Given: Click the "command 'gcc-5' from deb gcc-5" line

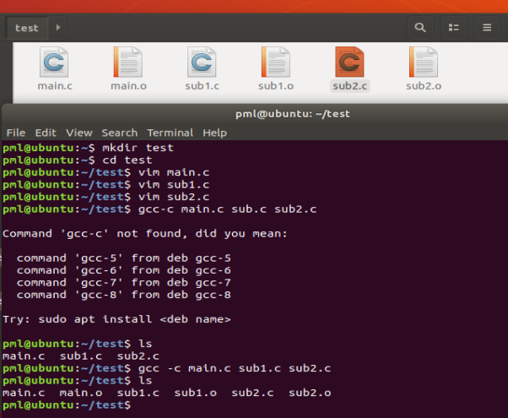Looking at the screenshot, I should pos(124,258).
